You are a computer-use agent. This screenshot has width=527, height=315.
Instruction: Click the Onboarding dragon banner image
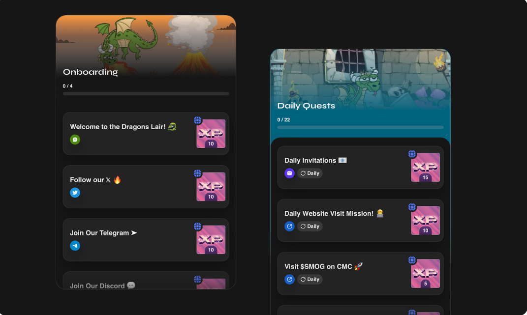pyautogui.click(x=146, y=45)
